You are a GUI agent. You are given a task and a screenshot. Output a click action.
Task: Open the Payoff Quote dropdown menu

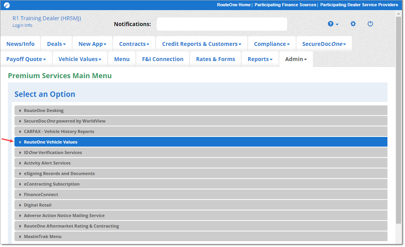click(26, 59)
